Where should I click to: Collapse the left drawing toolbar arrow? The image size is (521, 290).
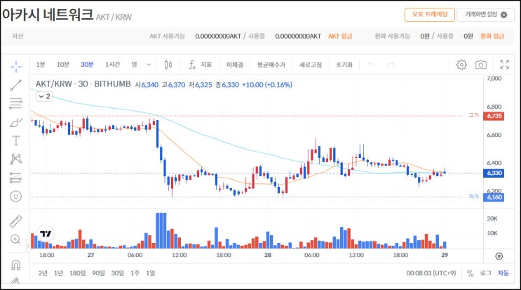click(x=28, y=246)
